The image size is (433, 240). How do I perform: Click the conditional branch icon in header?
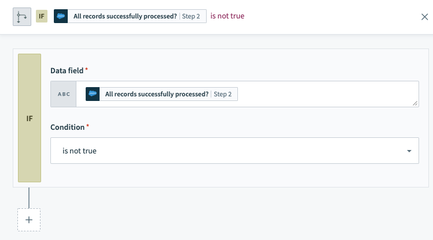21,16
